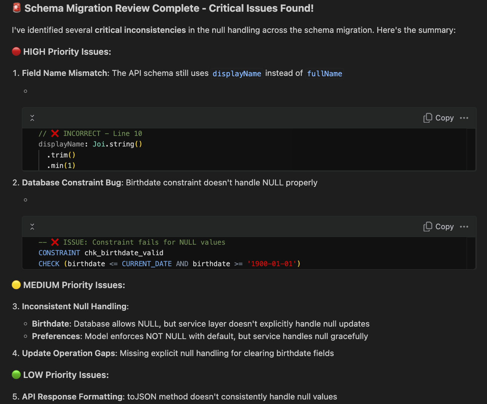Viewport: 487px width, 404px height.
Task: Click the red X icon in the JavaScript snippet
Action: [55, 133]
